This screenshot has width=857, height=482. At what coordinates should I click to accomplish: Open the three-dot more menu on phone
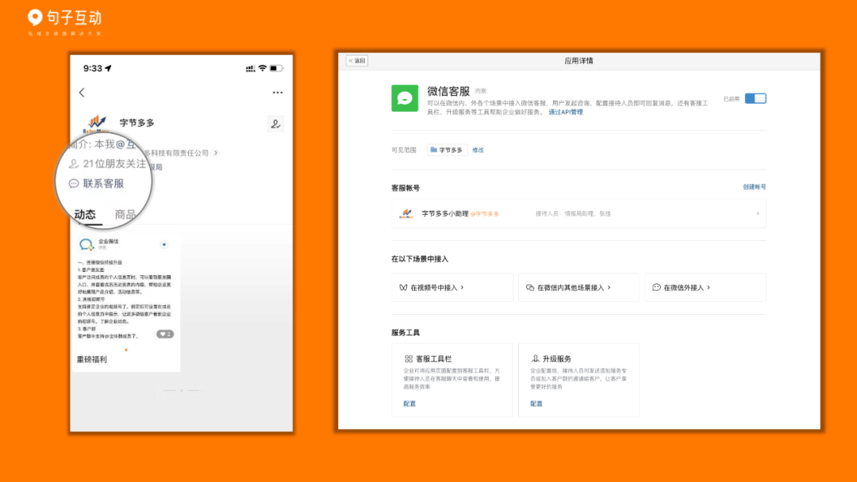point(278,93)
